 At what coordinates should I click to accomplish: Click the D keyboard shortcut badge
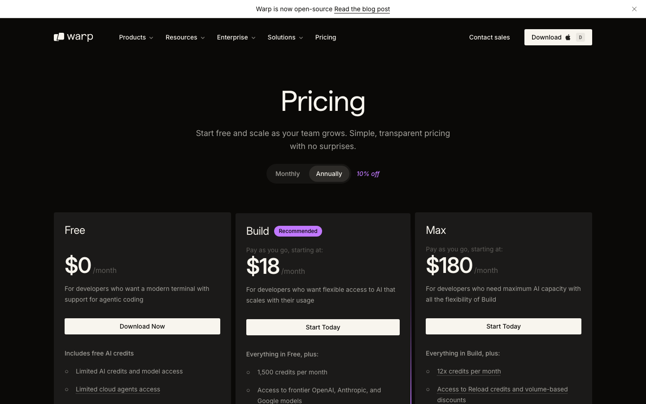click(x=581, y=37)
